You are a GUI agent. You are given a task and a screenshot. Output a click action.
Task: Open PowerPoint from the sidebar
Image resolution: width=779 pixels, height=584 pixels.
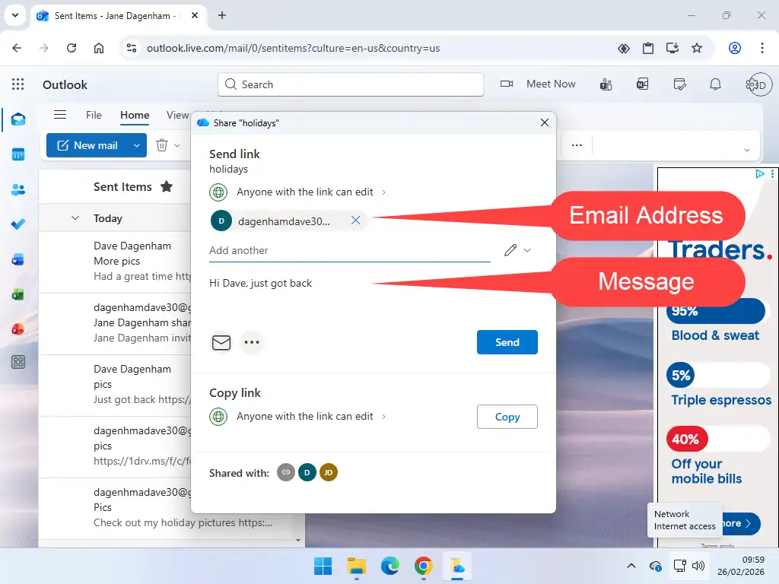coord(18,328)
